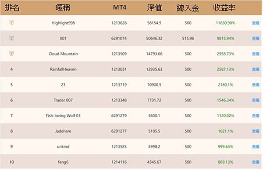
Task: Click return rate 869.13%
Action: click(x=226, y=162)
